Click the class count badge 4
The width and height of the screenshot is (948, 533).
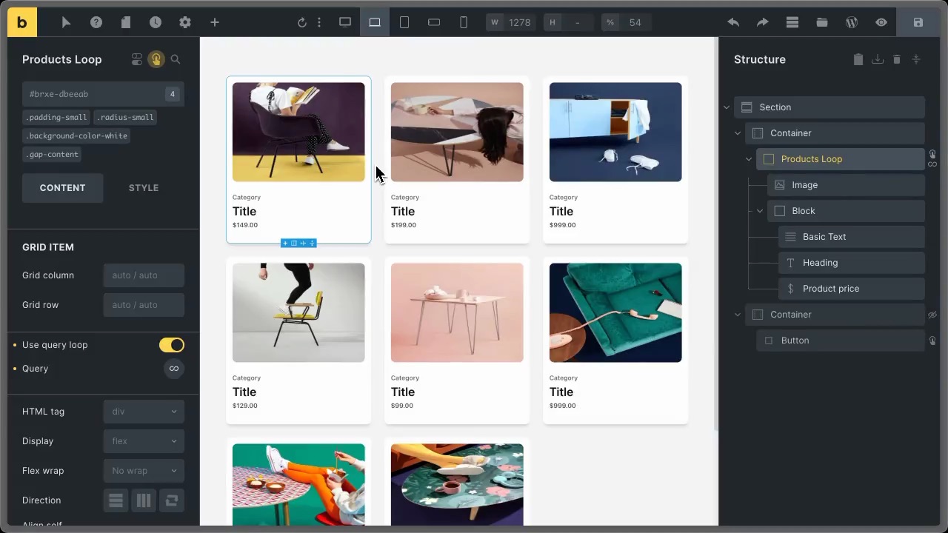click(173, 94)
